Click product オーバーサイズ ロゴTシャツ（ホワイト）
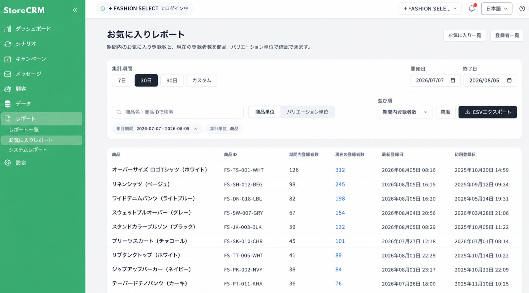529x293 pixels. coord(160,170)
